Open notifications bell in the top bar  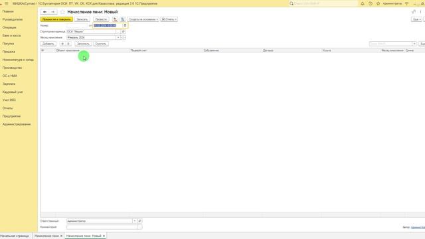point(363,3)
